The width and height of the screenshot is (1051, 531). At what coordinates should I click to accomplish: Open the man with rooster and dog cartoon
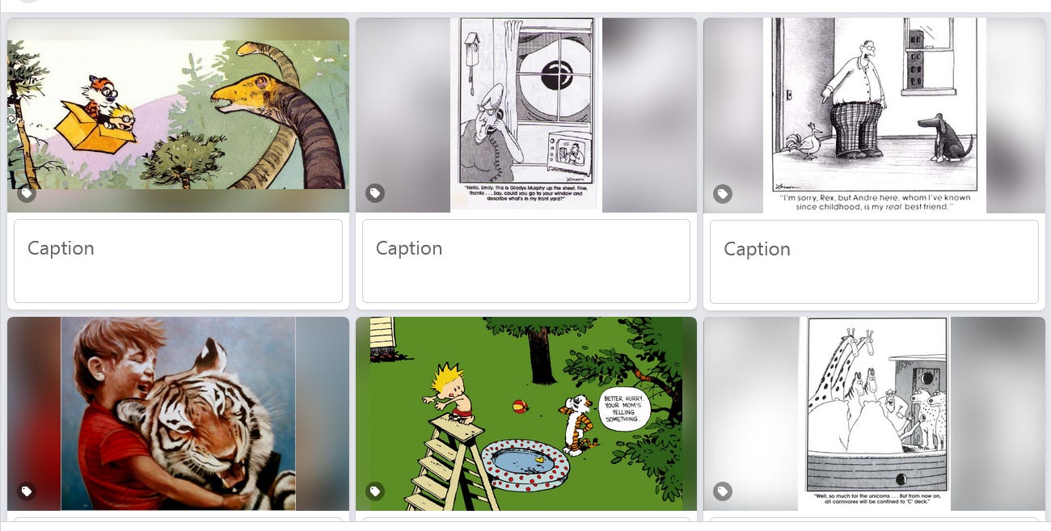(874, 116)
